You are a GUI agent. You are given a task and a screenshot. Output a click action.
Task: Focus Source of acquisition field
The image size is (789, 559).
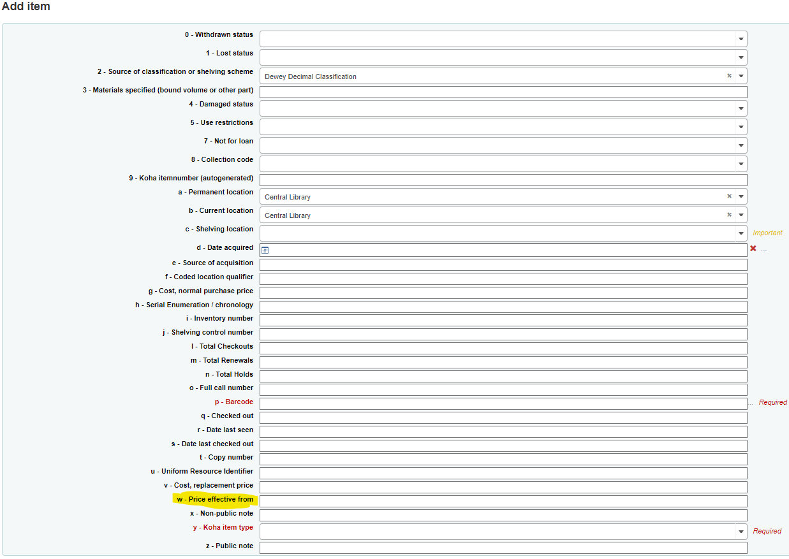tap(503, 265)
